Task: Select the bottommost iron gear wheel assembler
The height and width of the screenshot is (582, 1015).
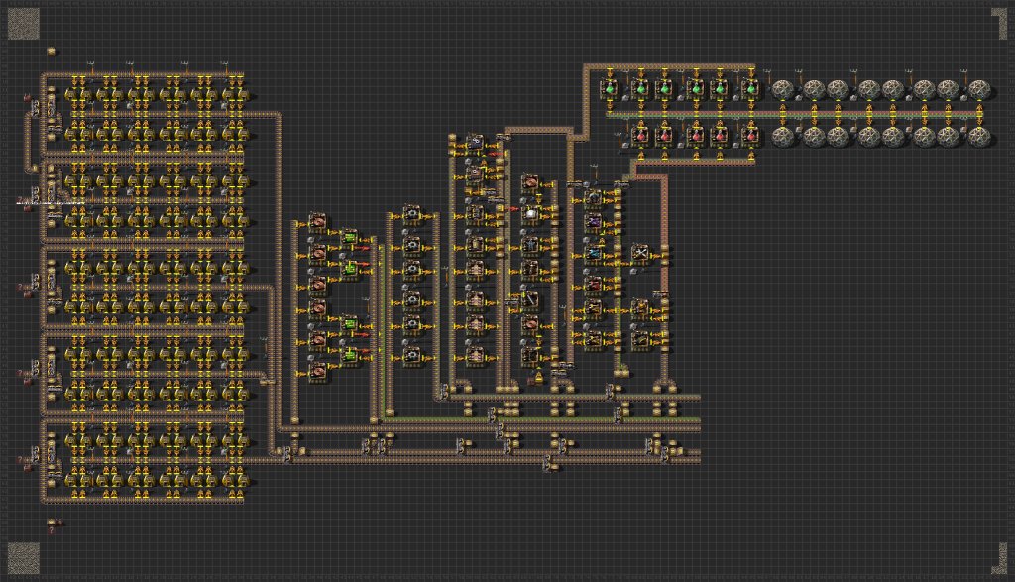Action: 412,355
